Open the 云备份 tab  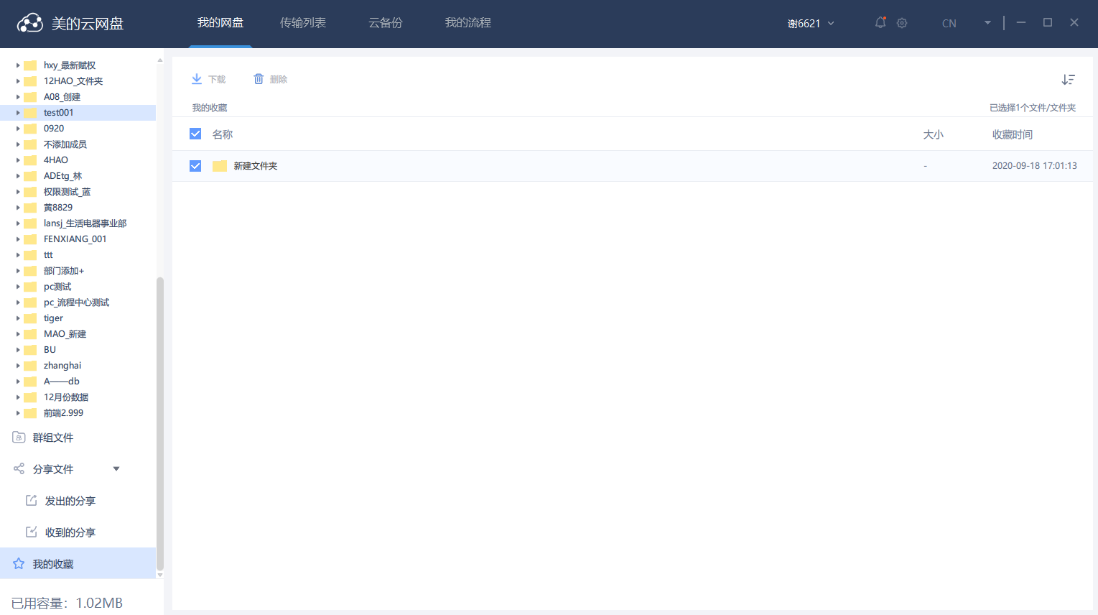click(386, 23)
